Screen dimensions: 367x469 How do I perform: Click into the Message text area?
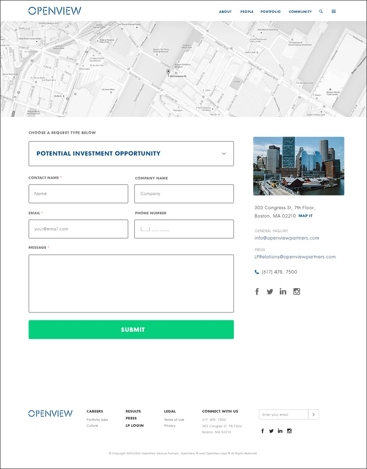[131, 284]
